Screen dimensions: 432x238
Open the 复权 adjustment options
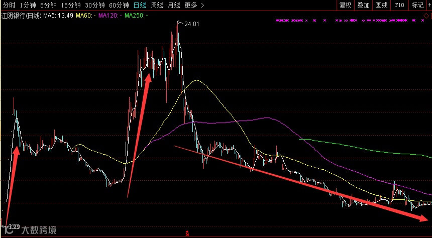coord(345,5)
